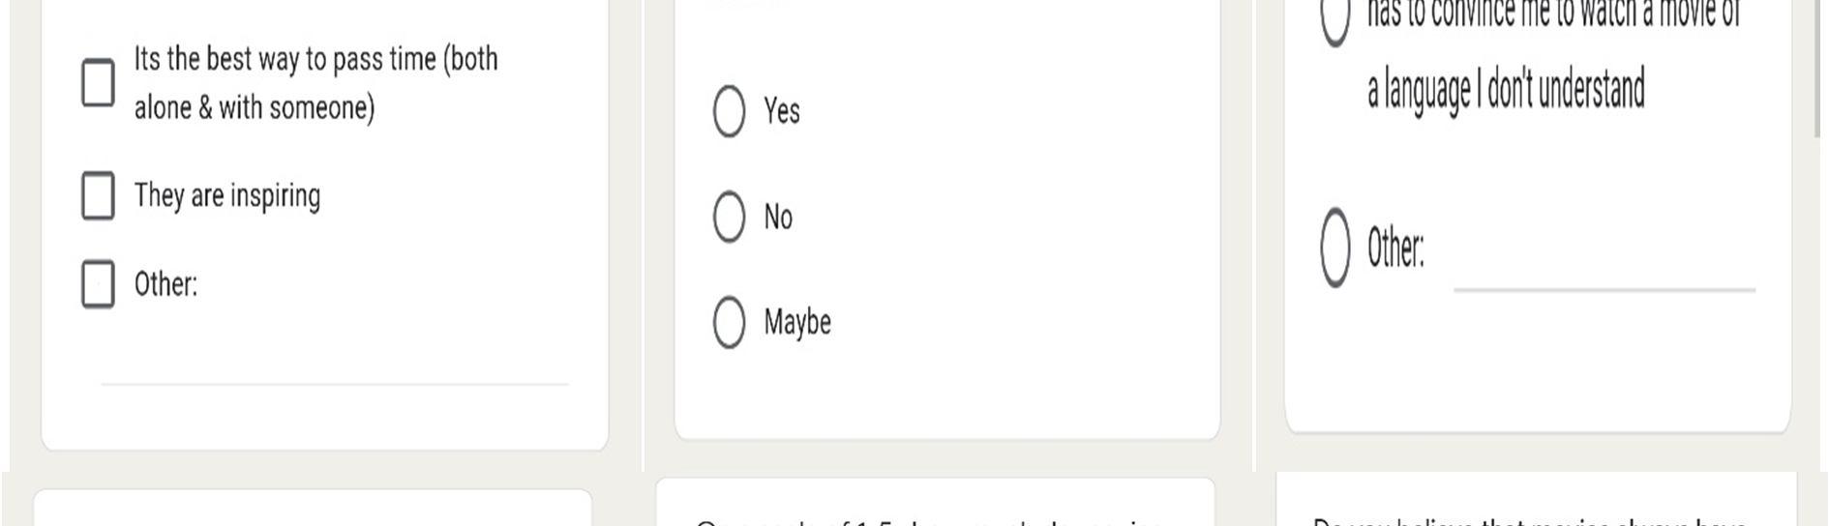Image resolution: width=1829 pixels, height=526 pixels.
Task: Click the 'No' option label text
Action: tap(778, 217)
